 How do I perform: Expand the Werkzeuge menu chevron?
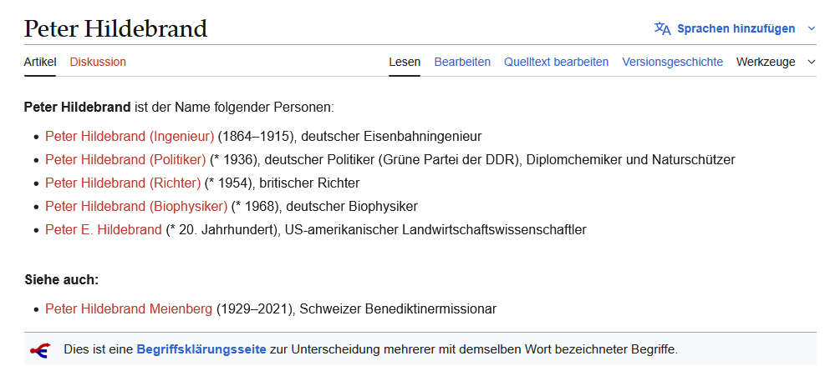[x=812, y=63]
